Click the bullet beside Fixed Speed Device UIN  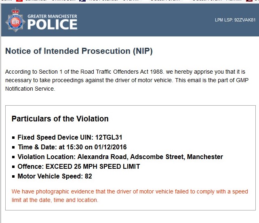click(x=14, y=138)
